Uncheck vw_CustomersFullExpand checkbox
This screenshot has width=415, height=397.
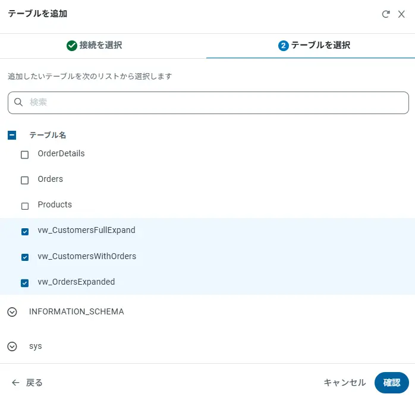coord(25,231)
